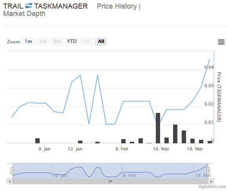The image size is (228, 191).
Task: Select the All zoom range
Action: 101,42
